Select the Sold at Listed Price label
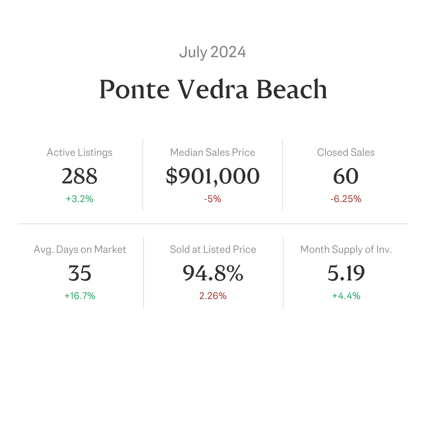 213,249
